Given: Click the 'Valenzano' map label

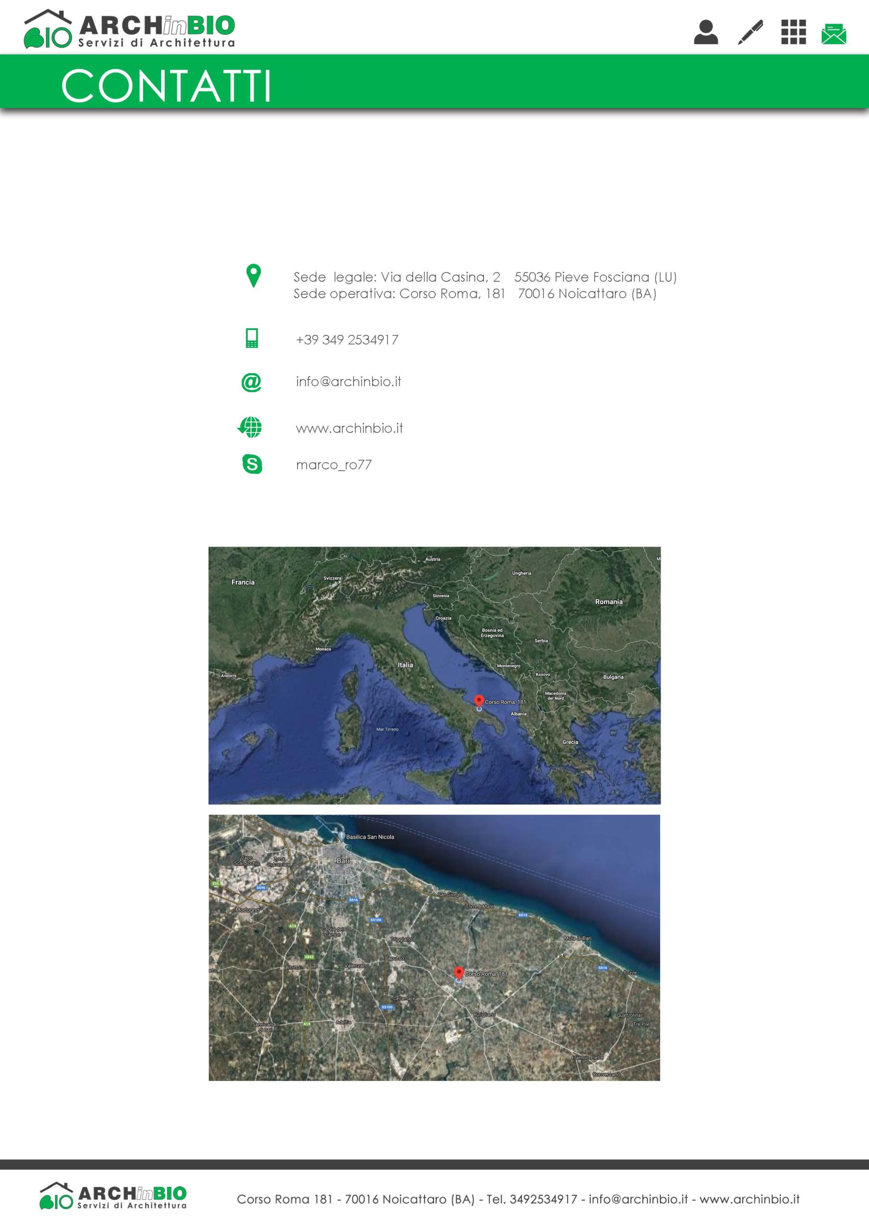Looking at the screenshot, I should pos(357,965).
